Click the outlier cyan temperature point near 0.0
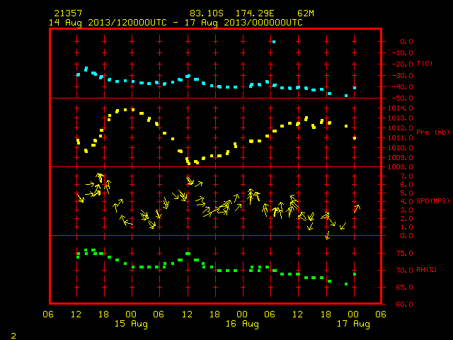Viewport: 453px width, 340px height. [274, 42]
